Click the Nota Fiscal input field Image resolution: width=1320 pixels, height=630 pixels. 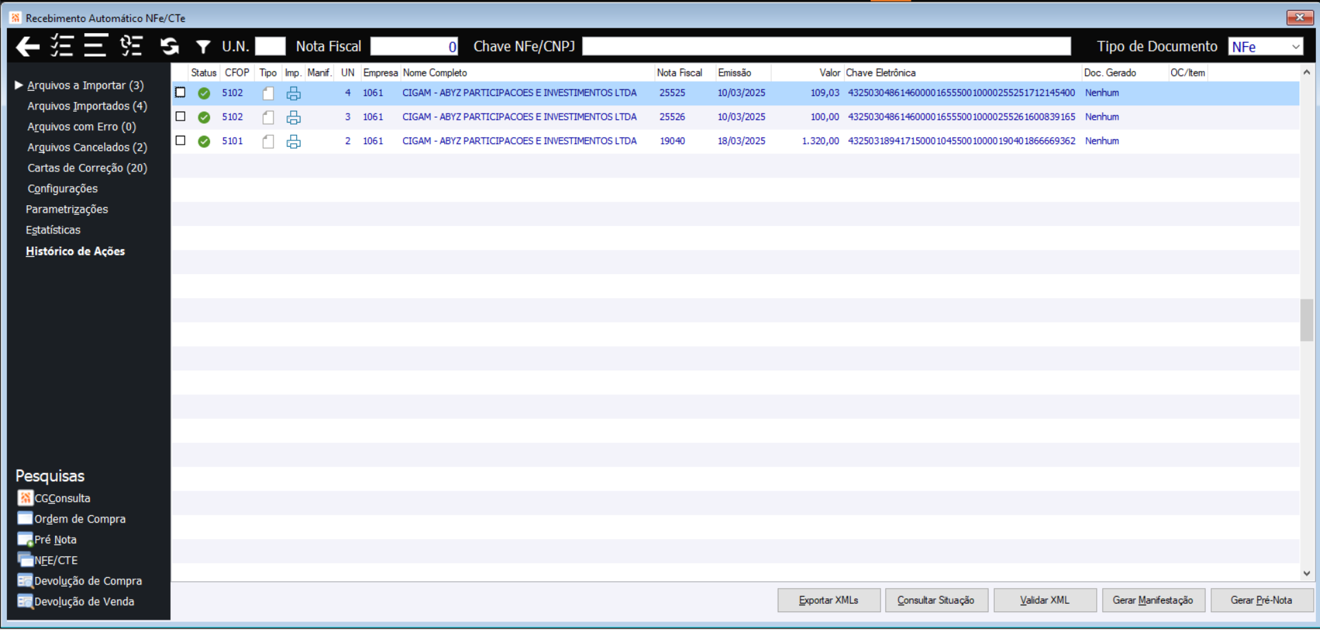tap(414, 46)
